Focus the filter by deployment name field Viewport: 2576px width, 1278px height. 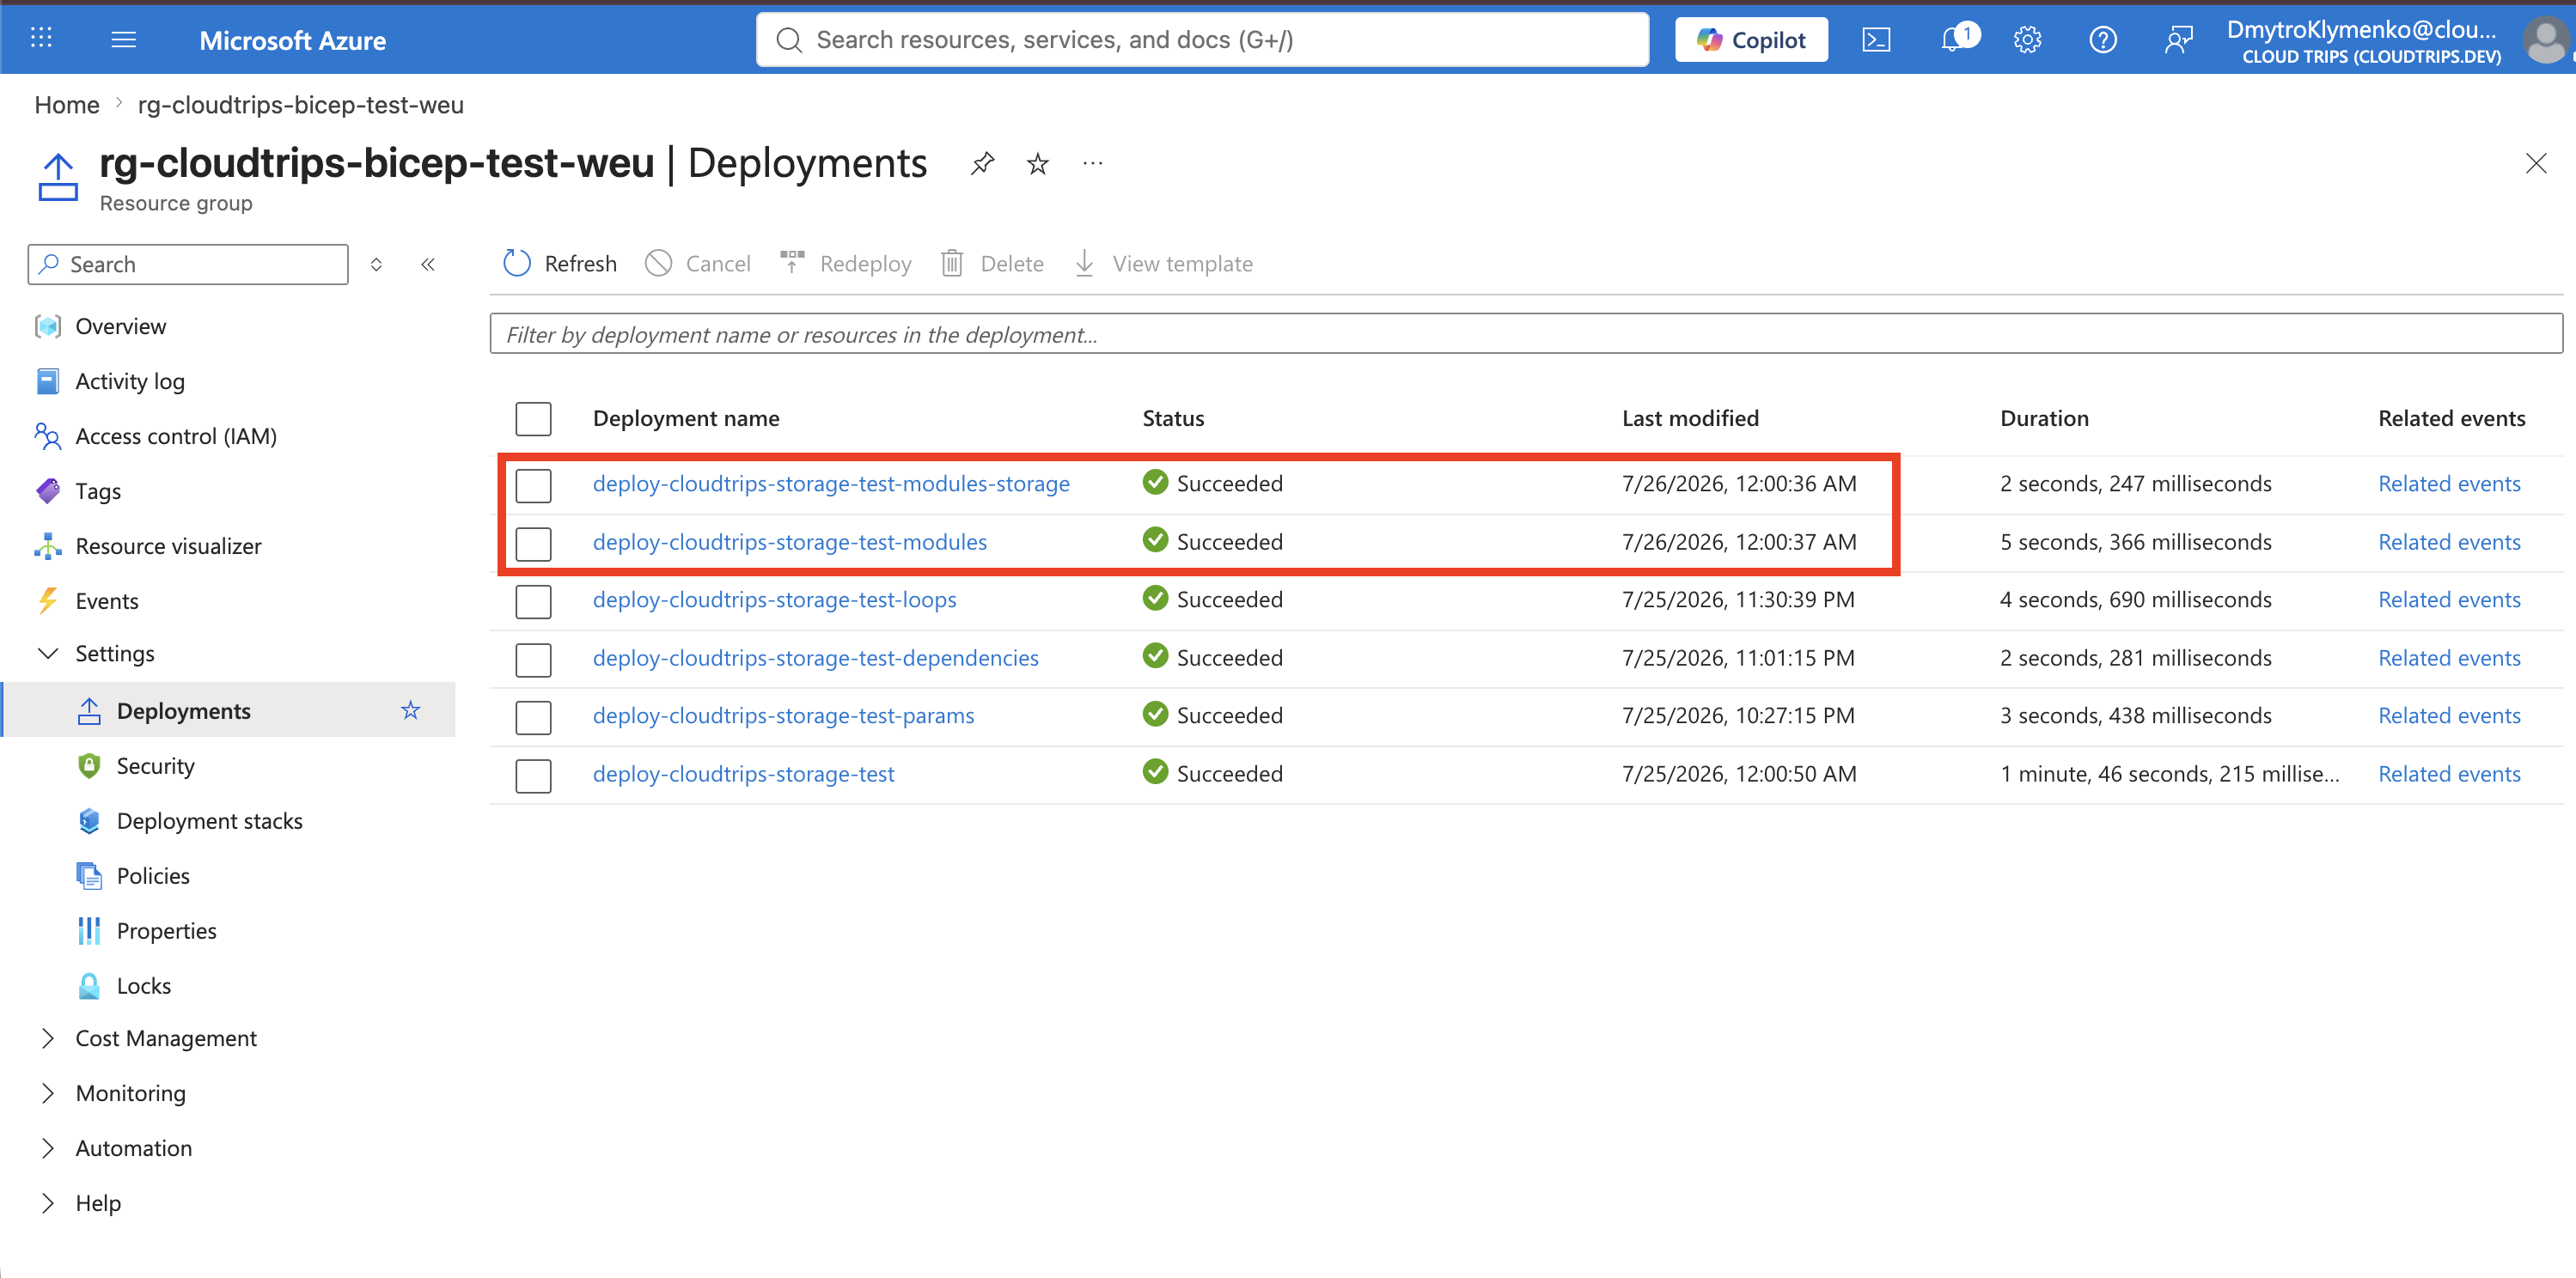click(x=1526, y=334)
